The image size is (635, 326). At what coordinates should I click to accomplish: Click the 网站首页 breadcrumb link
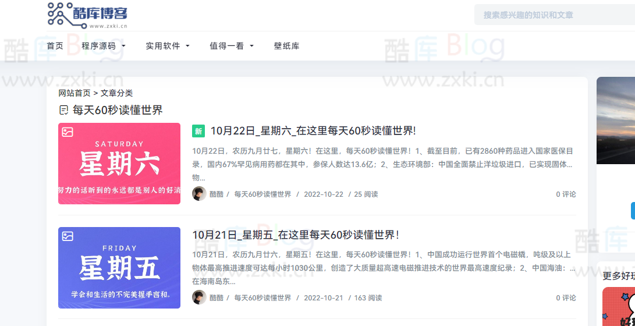tap(75, 93)
